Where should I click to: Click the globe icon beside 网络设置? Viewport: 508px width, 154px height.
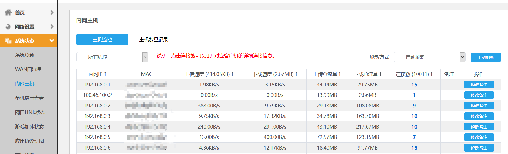point(8,27)
